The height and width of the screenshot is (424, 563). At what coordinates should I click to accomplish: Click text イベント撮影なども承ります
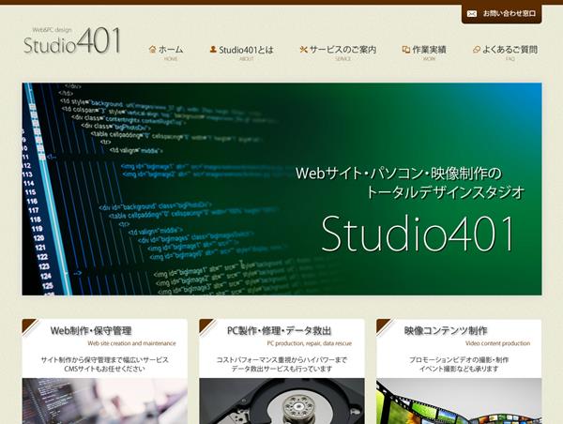(x=459, y=369)
